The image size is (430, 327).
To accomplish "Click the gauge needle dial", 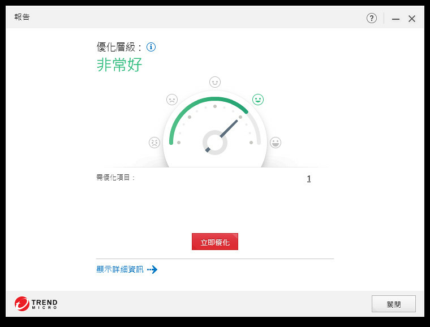I will pos(215,142).
